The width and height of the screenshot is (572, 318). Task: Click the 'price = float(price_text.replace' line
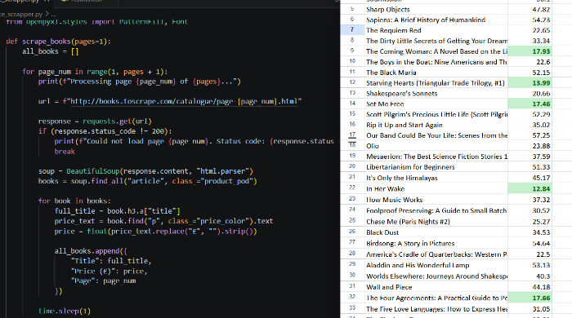coord(156,231)
